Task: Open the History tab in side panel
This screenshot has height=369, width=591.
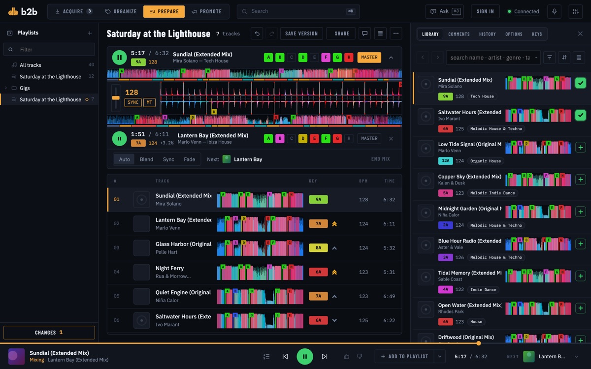Action: (x=488, y=34)
